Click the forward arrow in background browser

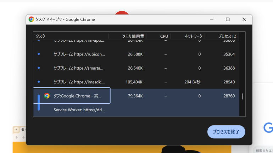click(x=23, y=137)
